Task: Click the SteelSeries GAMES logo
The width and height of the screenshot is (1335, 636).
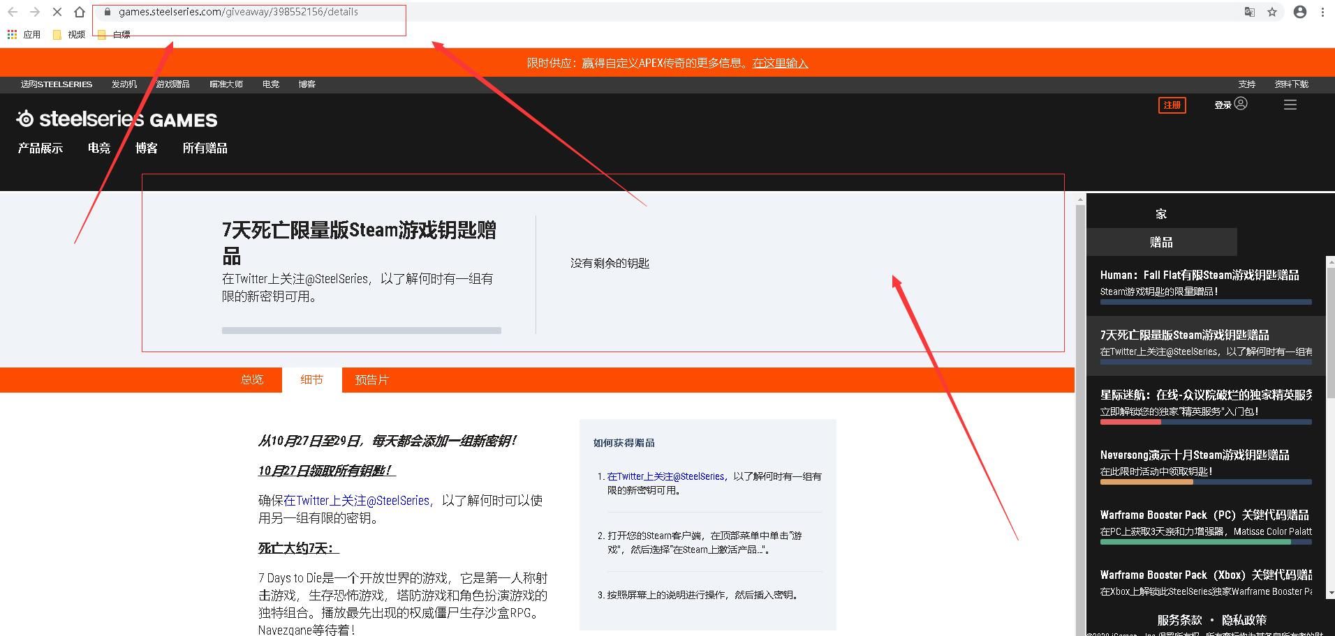Action: point(117,119)
